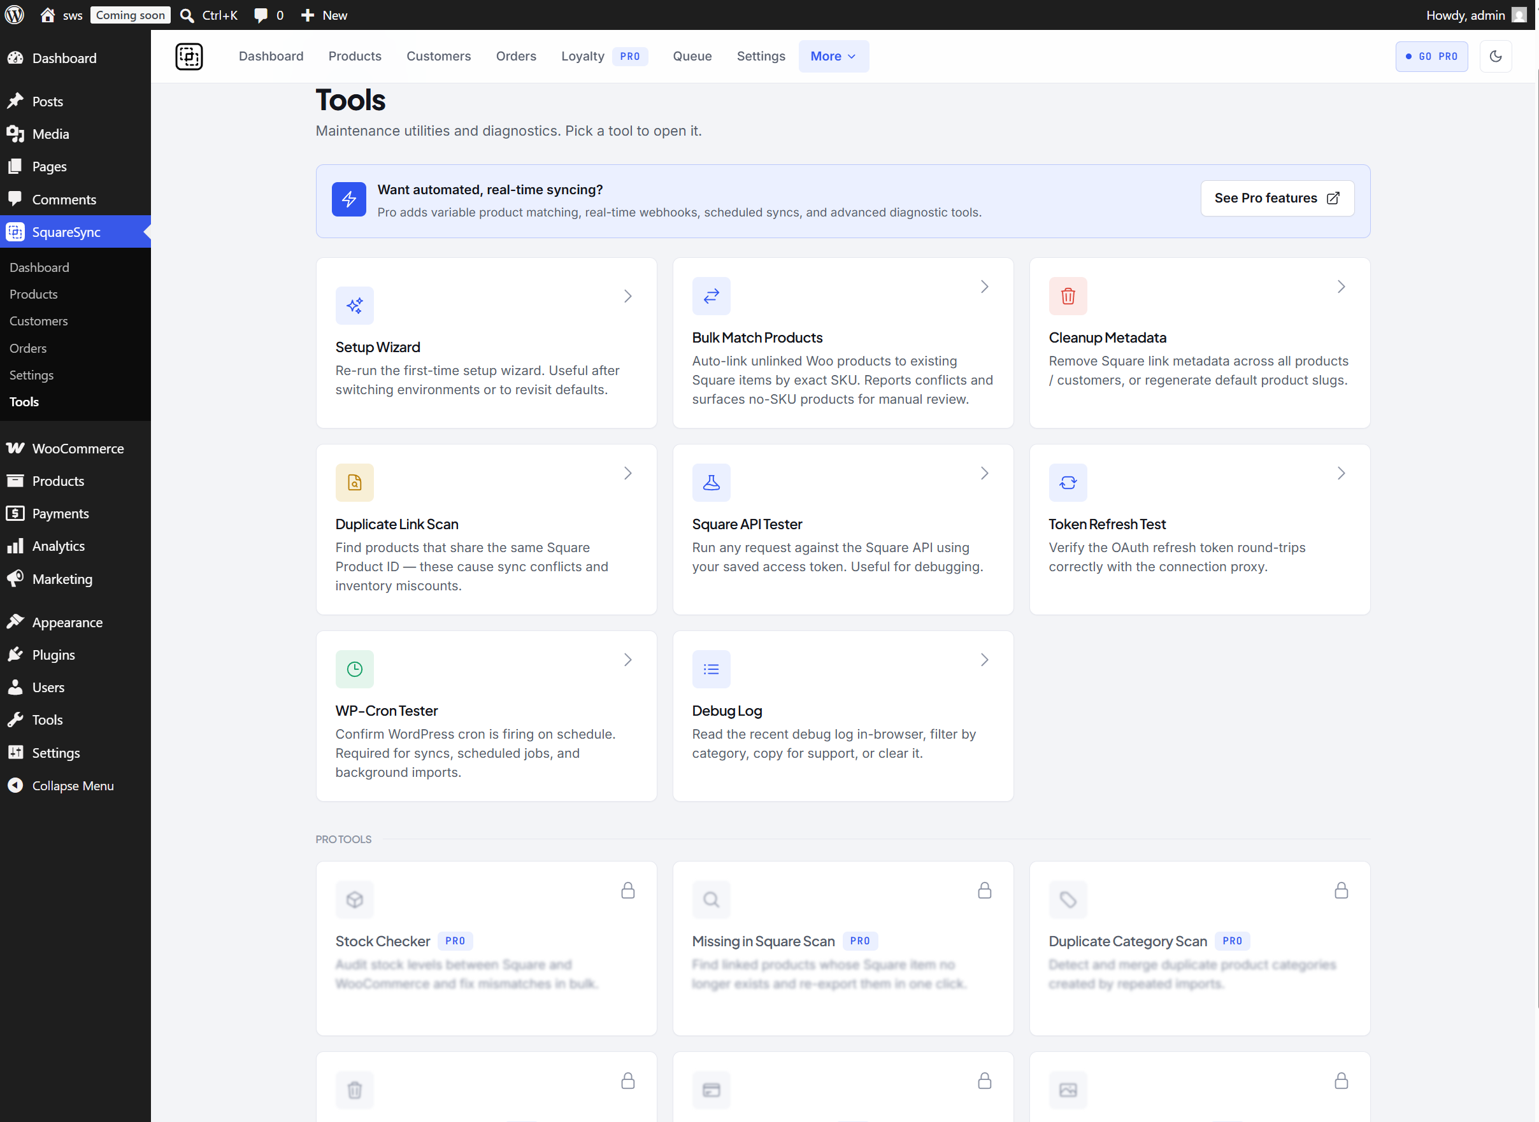Open the sws site home icon
The image size is (1539, 1122).
48,15
